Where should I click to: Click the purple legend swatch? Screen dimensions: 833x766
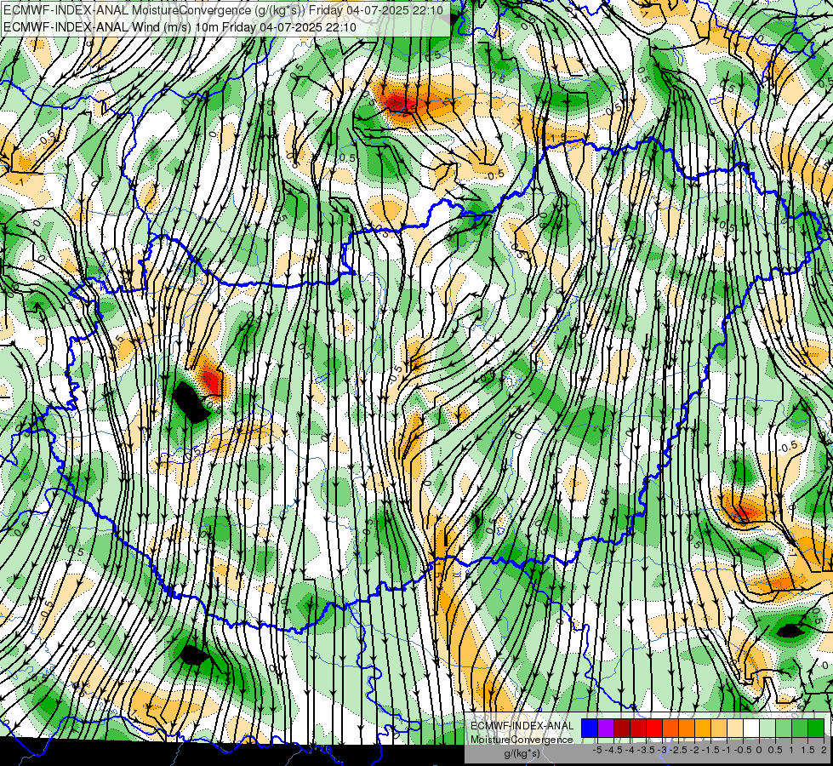coord(606,729)
